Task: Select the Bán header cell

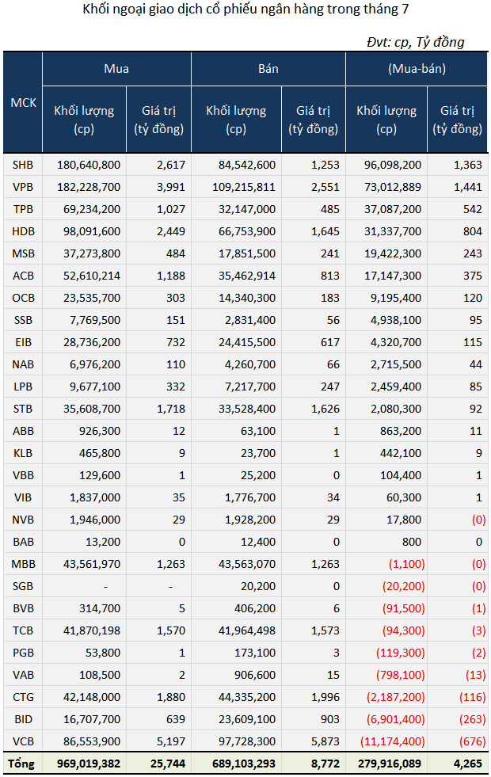Action: tap(268, 69)
